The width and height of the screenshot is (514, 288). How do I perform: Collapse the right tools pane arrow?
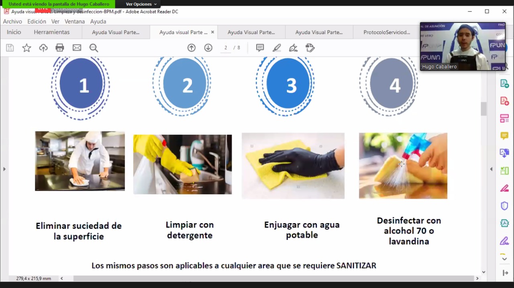[x=491, y=169]
